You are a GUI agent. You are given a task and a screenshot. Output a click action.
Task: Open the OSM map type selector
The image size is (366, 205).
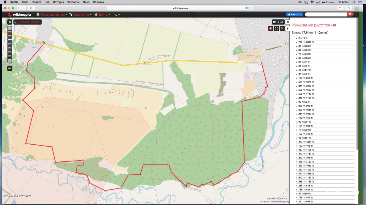(278, 22)
